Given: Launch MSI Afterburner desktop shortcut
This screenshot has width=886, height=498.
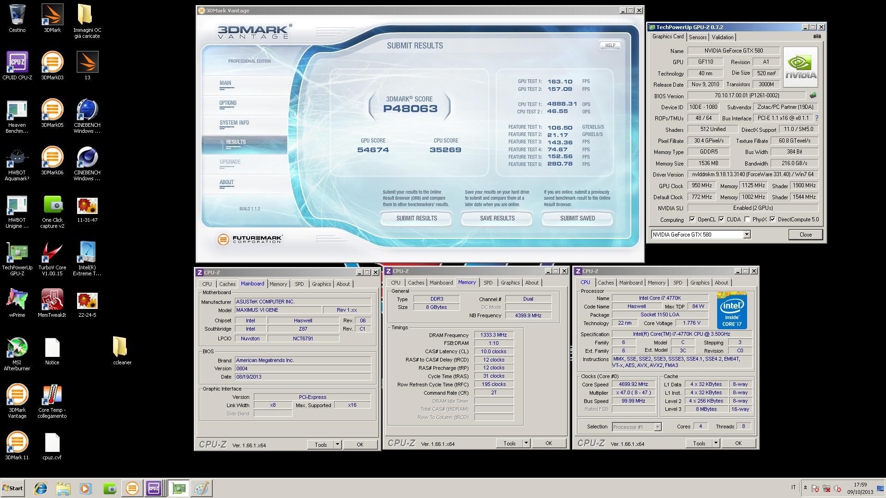Looking at the screenshot, I should coord(17,354).
